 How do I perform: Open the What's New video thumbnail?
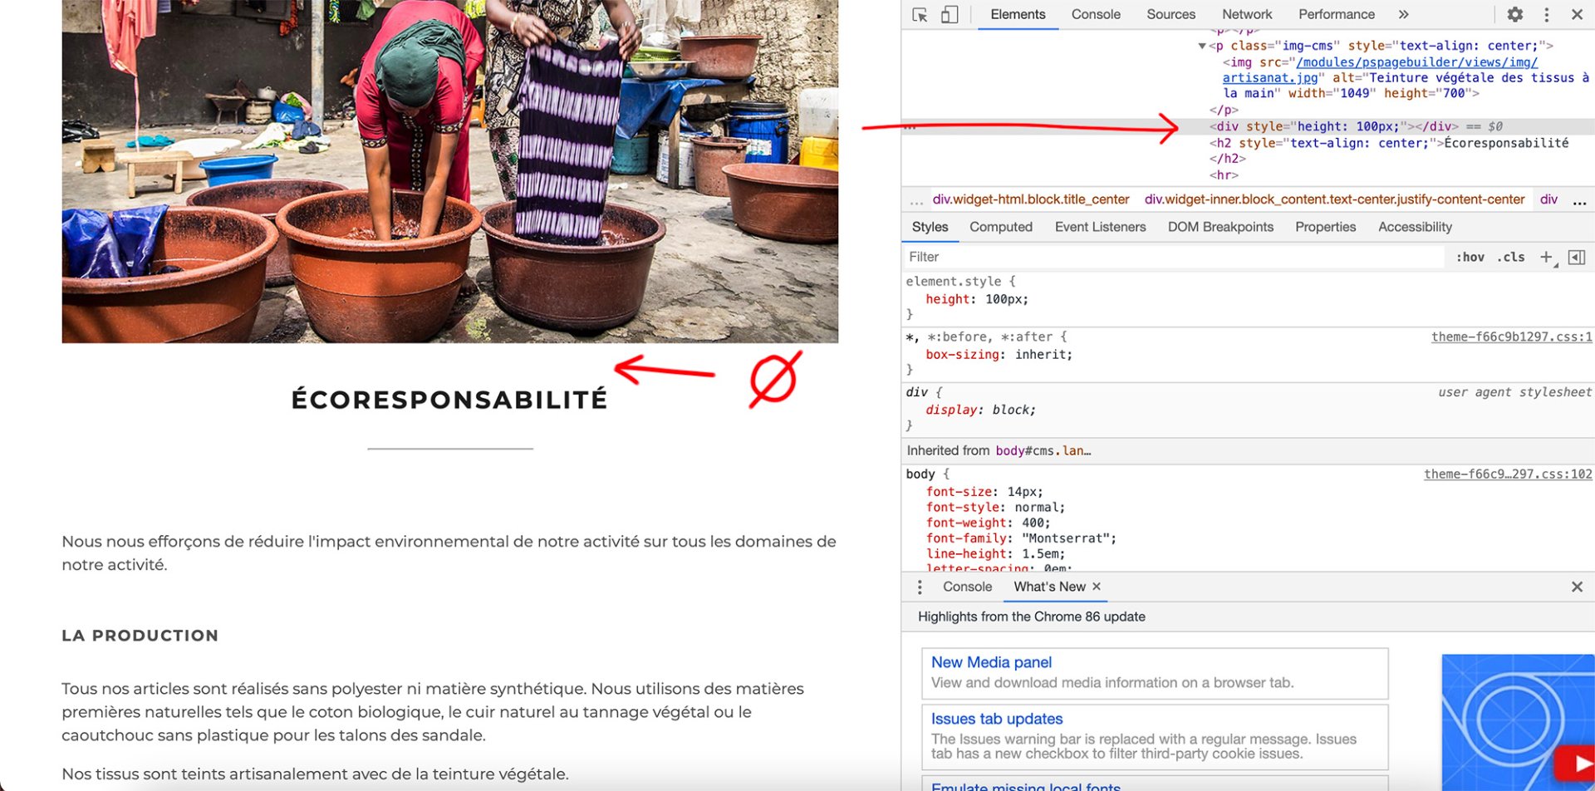1518,722
